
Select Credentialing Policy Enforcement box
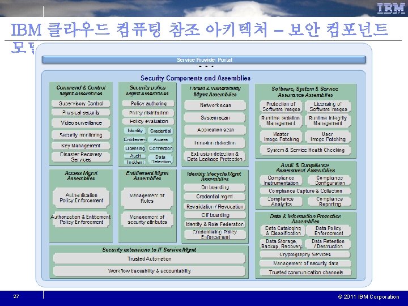pos(215,235)
